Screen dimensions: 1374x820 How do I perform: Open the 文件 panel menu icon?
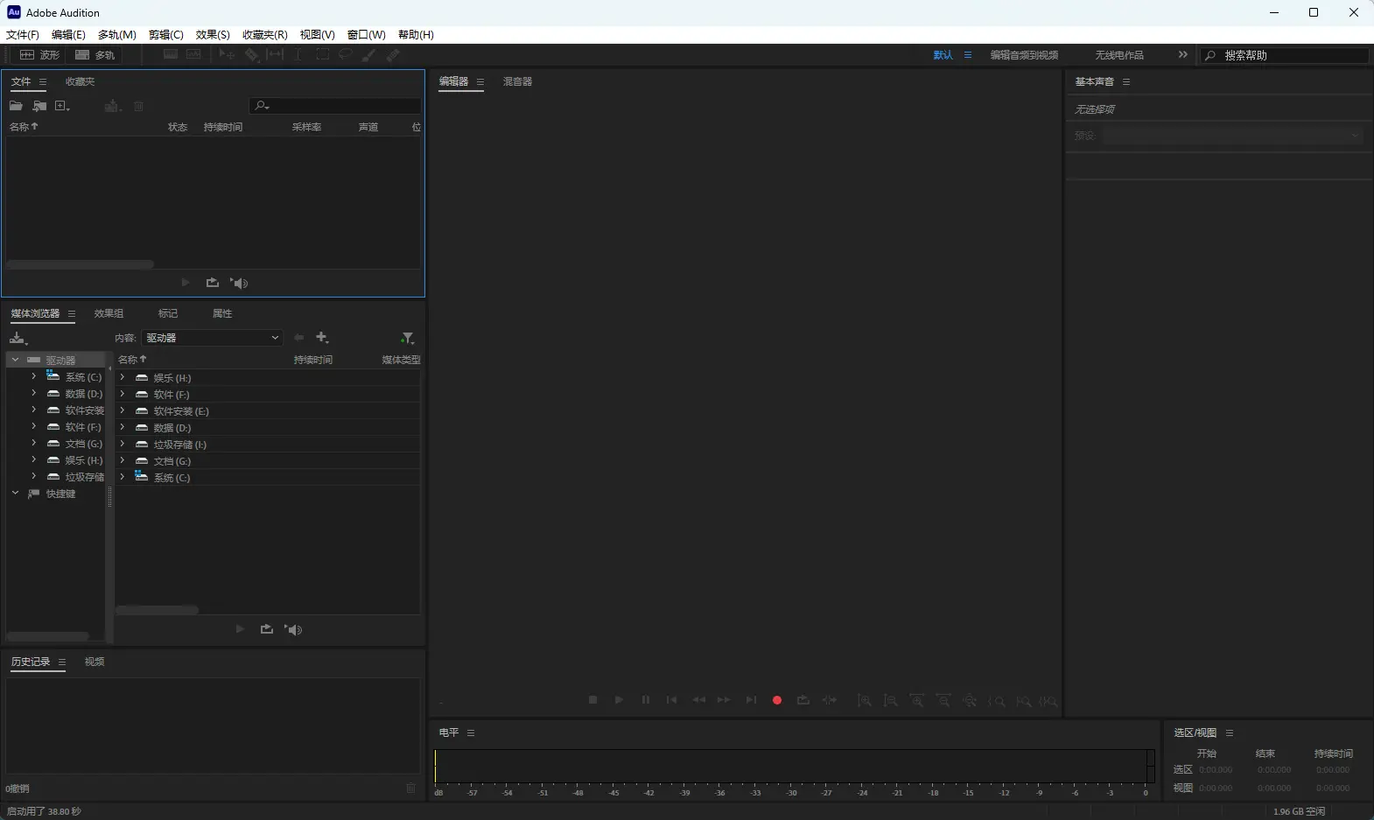coord(42,81)
